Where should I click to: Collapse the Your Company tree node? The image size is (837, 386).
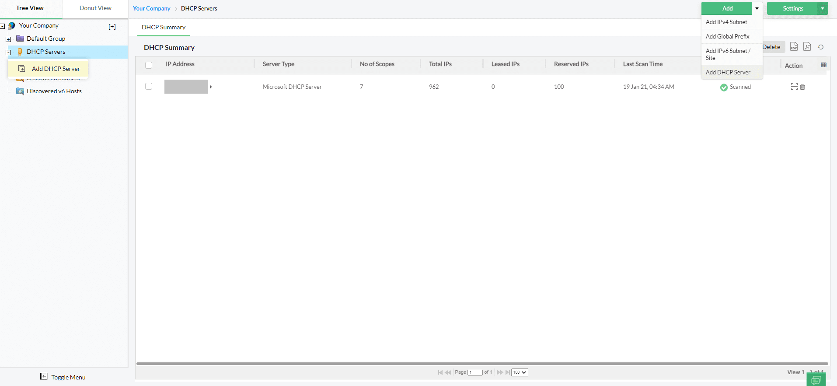pos(3,26)
